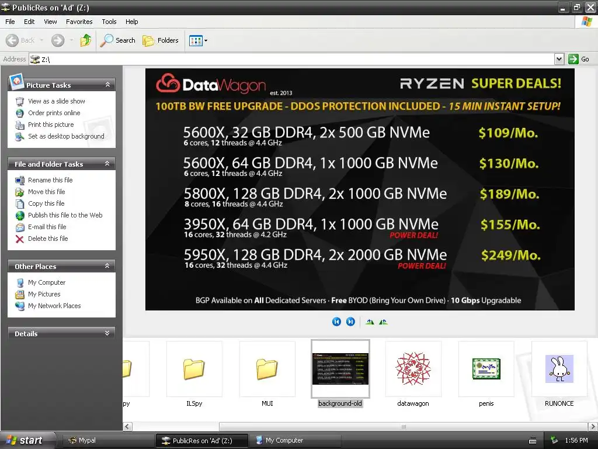The height and width of the screenshot is (449, 598).
Task: Click the Z:\ address field
Action: pyautogui.click(x=292, y=59)
